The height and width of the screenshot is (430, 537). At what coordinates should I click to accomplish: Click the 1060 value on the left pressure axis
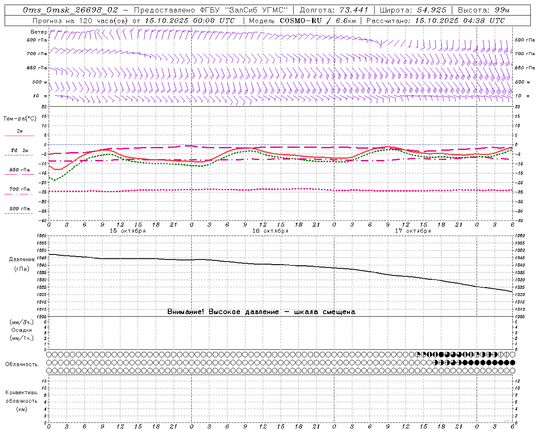(x=42, y=236)
